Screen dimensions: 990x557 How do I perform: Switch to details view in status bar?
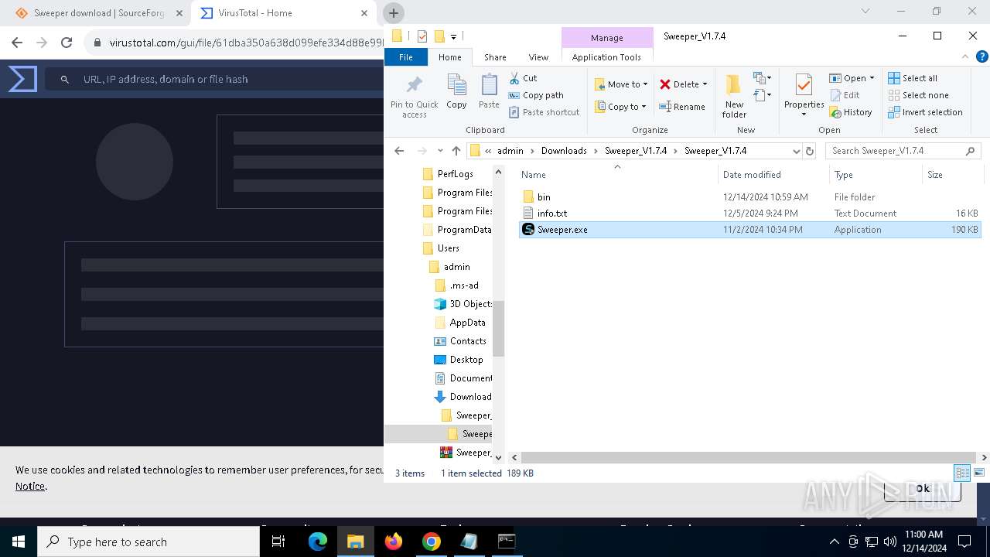(962, 473)
